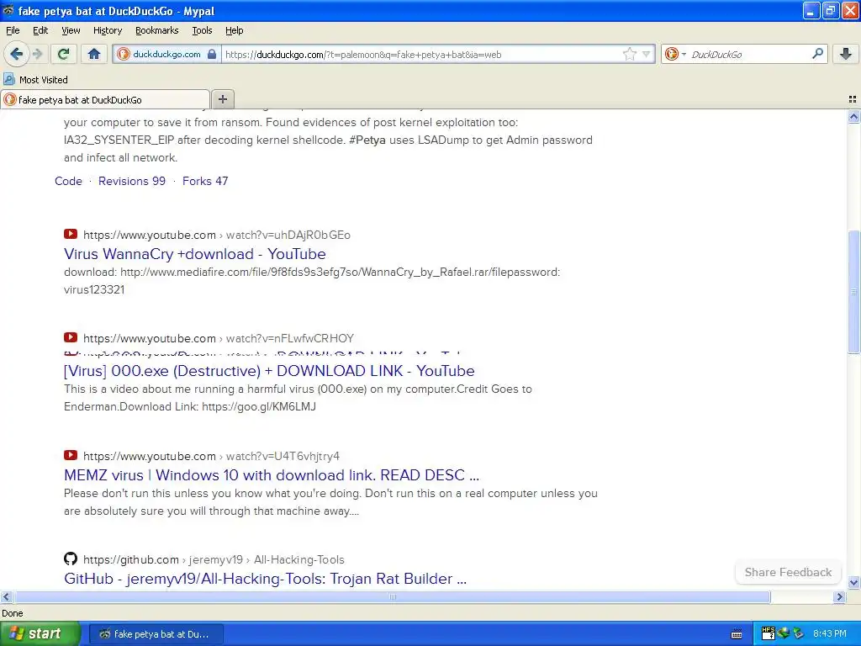Open the Code link under gist result
The width and height of the screenshot is (861, 646).
click(x=68, y=182)
